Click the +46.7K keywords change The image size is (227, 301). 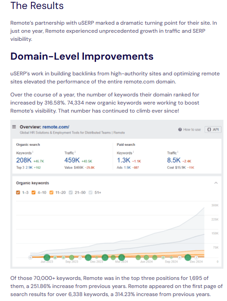pos(39,161)
